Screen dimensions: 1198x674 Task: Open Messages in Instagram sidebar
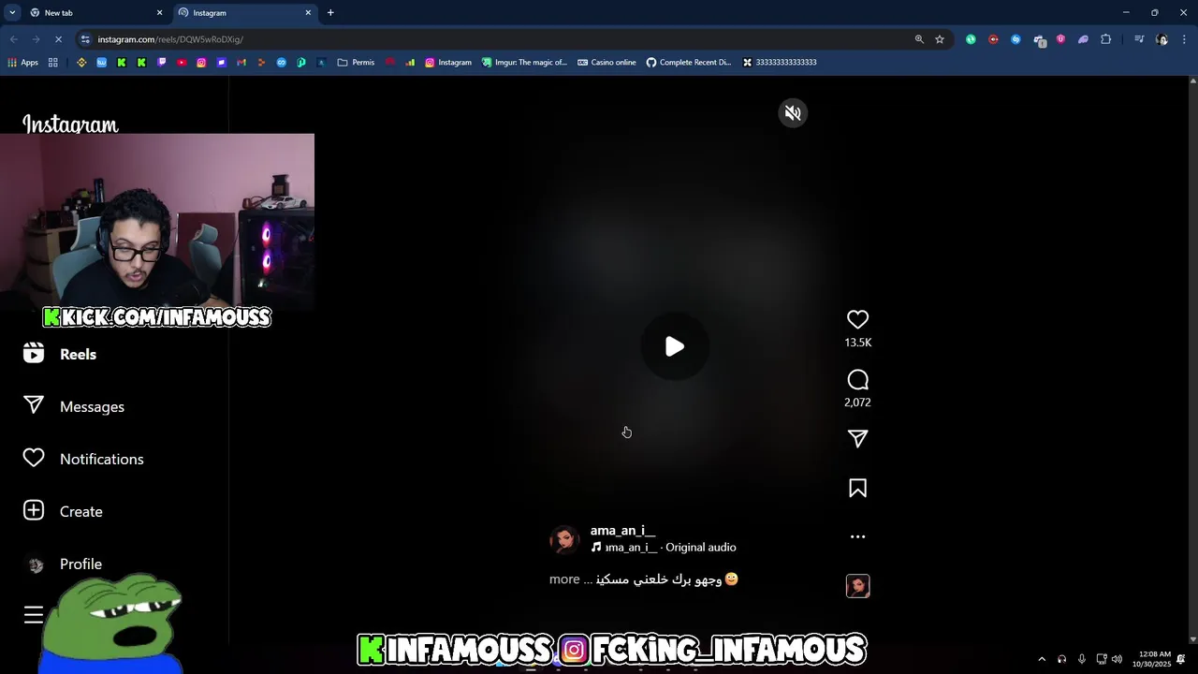click(74, 406)
